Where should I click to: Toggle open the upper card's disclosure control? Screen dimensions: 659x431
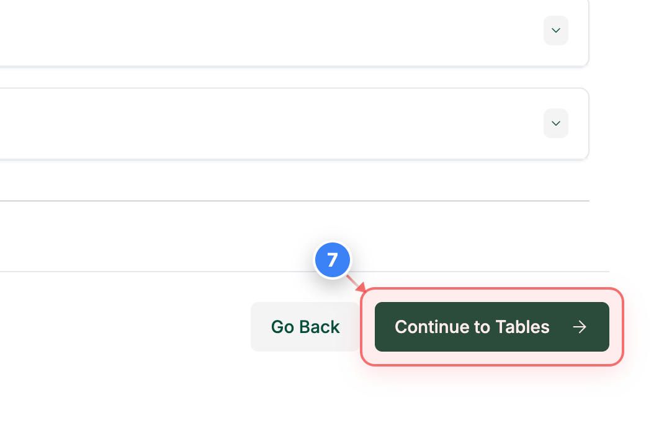[555, 30]
